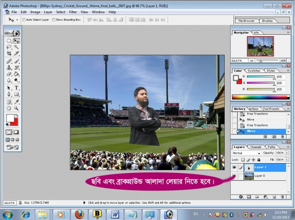Select the Horizontal Type tool

point(16,88)
